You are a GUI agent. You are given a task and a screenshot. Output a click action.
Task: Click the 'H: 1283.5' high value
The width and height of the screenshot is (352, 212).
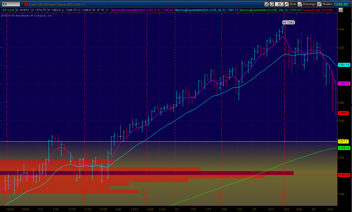[54, 10]
